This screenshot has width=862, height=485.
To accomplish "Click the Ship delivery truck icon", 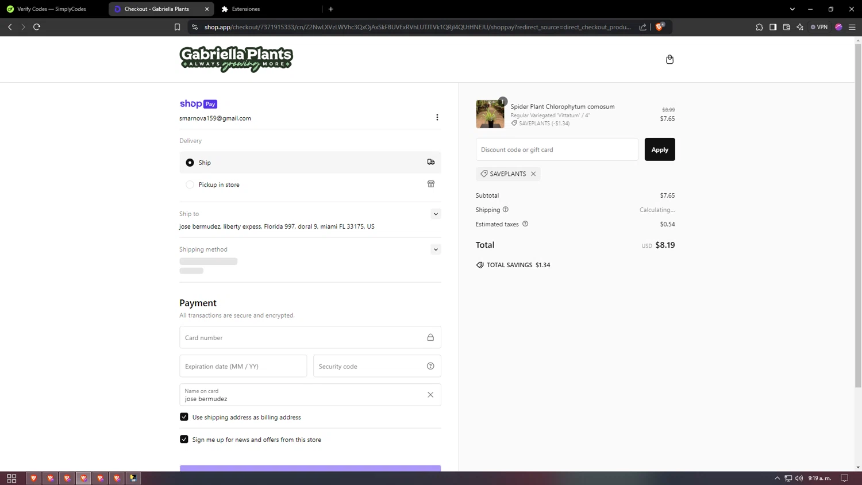I will pyautogui.click(x=431, y=162).
